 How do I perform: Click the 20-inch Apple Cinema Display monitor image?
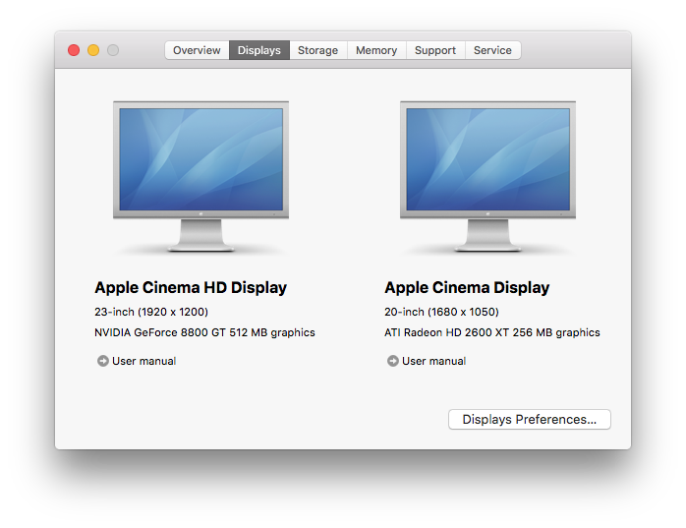(x=487, y=176)
